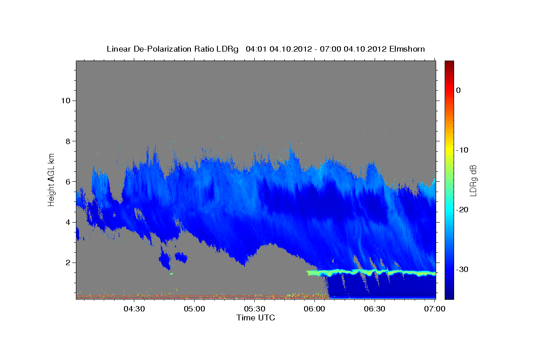Click the '06:00' time axis label
The image size is (539, 359).
(x=314, y=309)
